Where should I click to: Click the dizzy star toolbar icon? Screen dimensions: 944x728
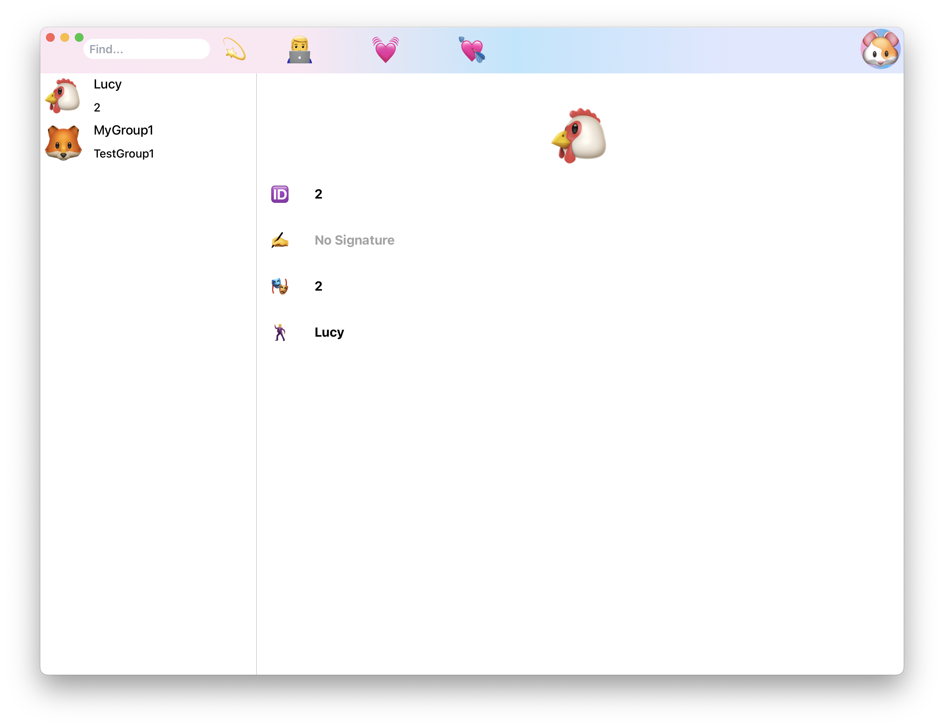coord(234,49)
